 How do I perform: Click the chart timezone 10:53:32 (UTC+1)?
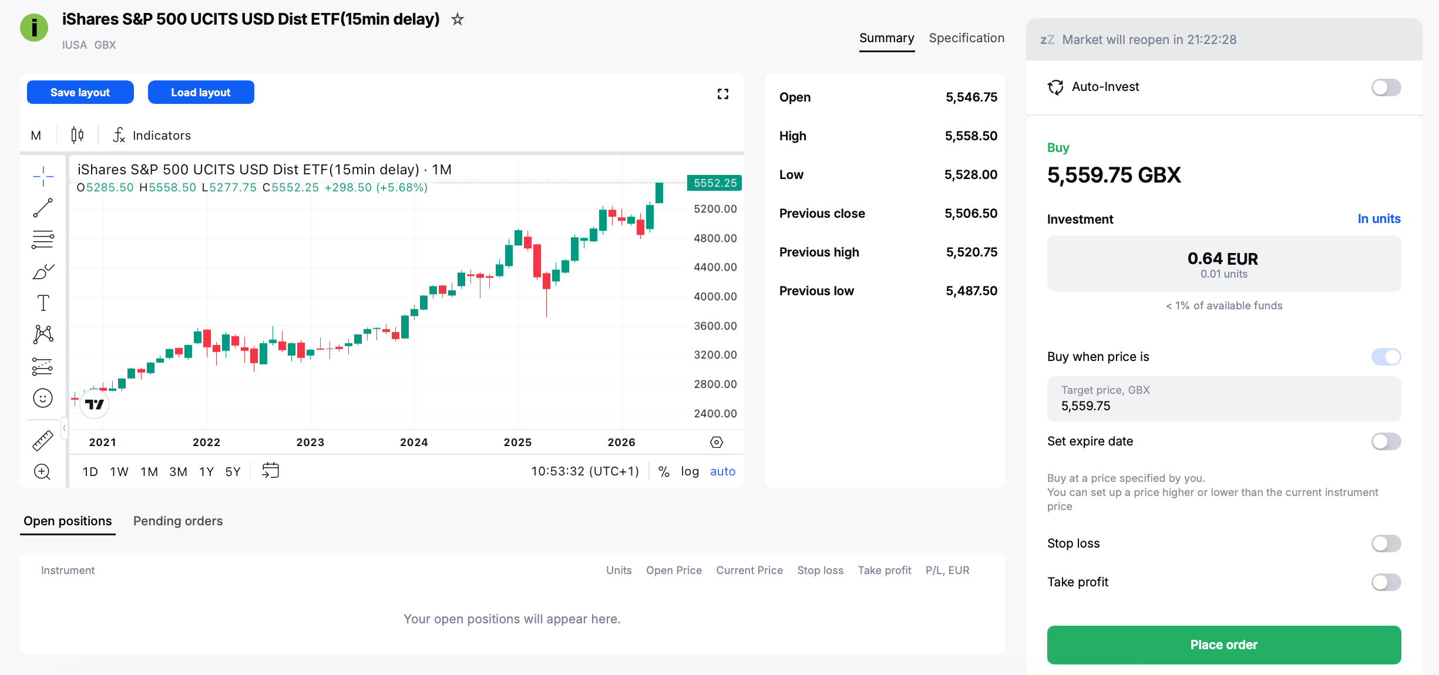(585, 471)
